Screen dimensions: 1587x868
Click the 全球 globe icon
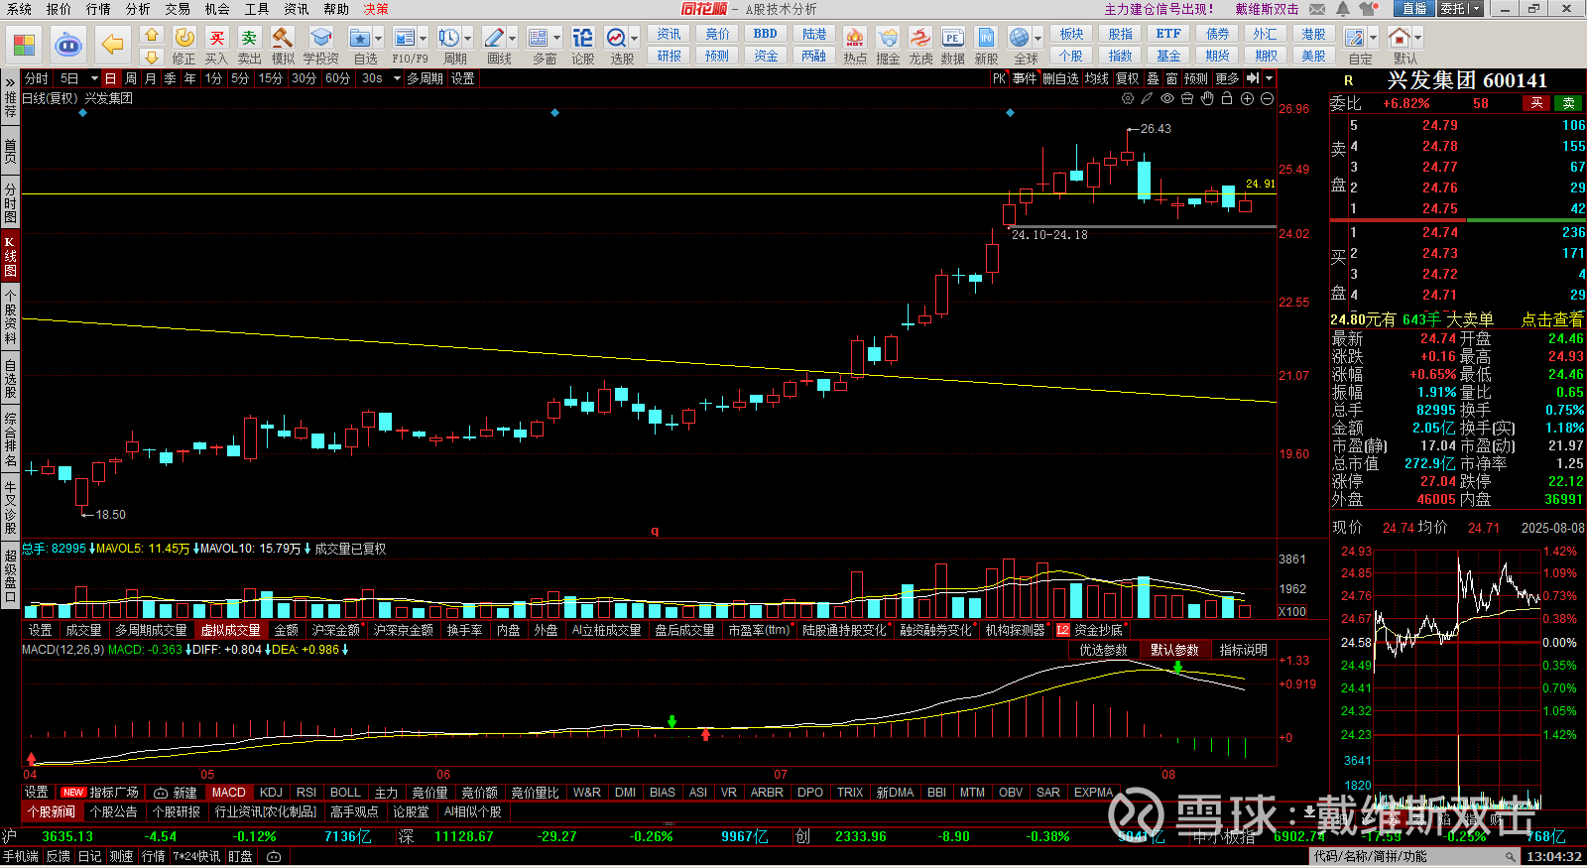coord(1019,38)
